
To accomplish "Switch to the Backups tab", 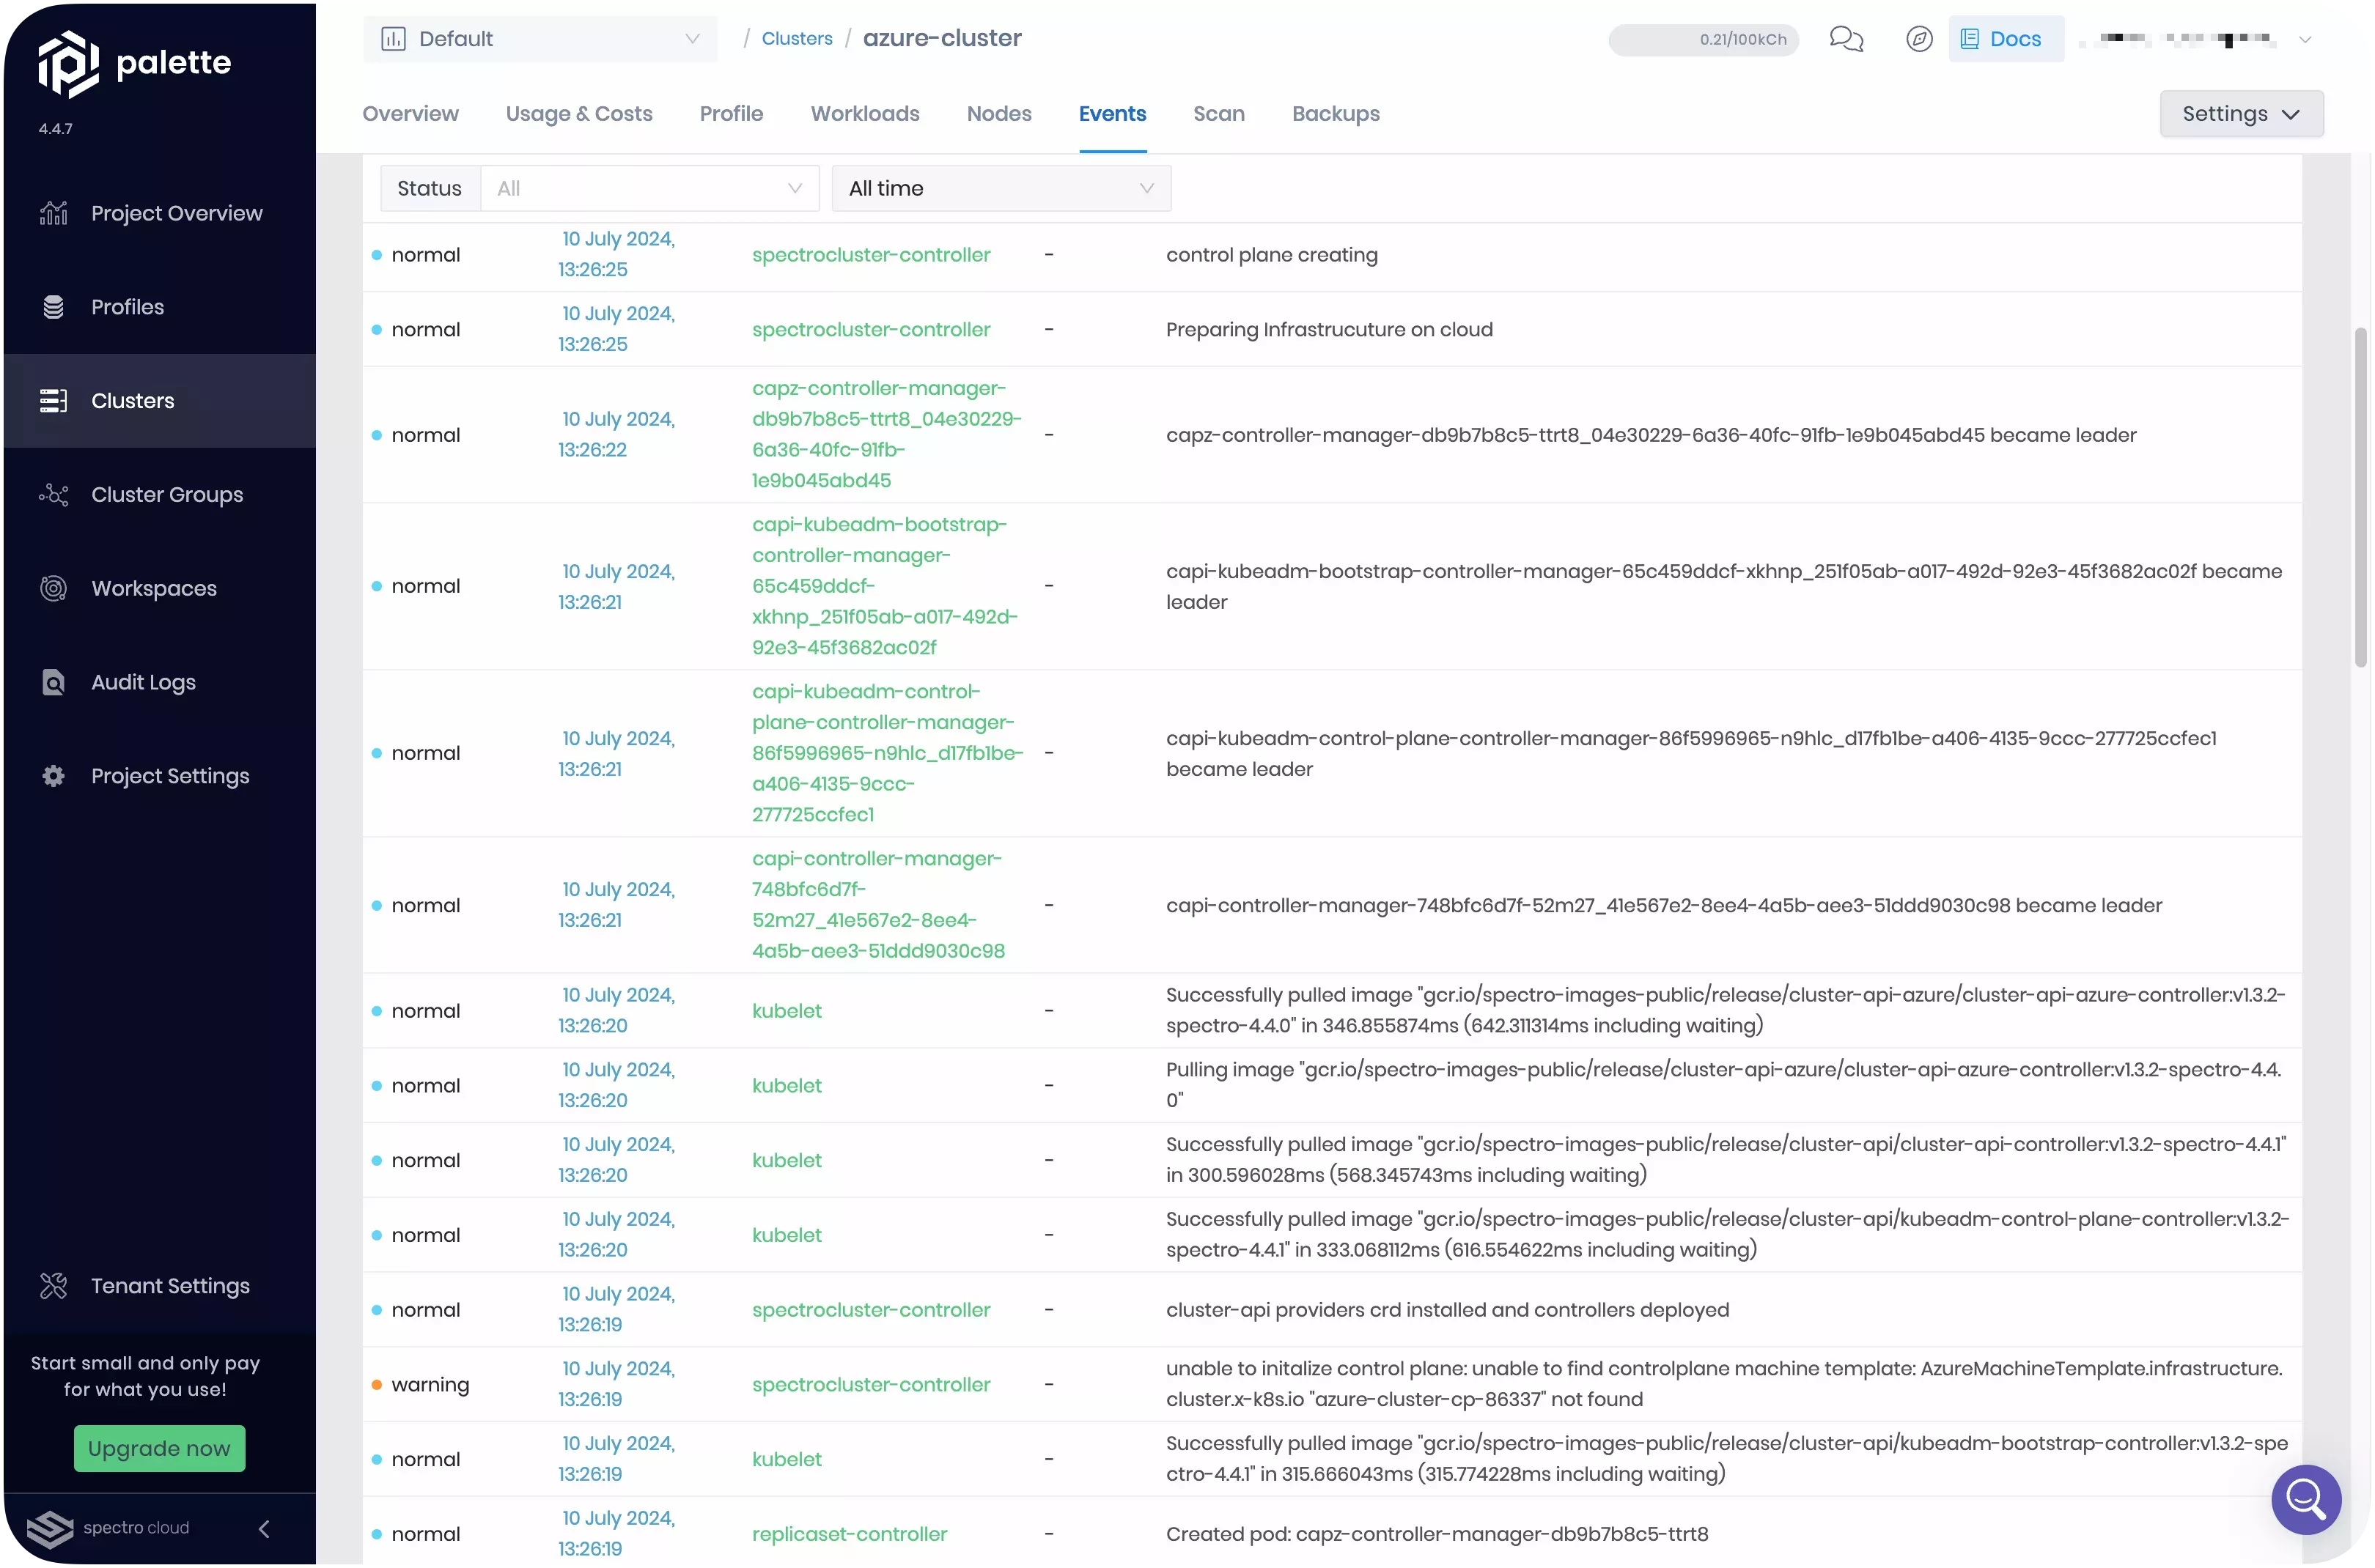I will (x=1336, y=114).
